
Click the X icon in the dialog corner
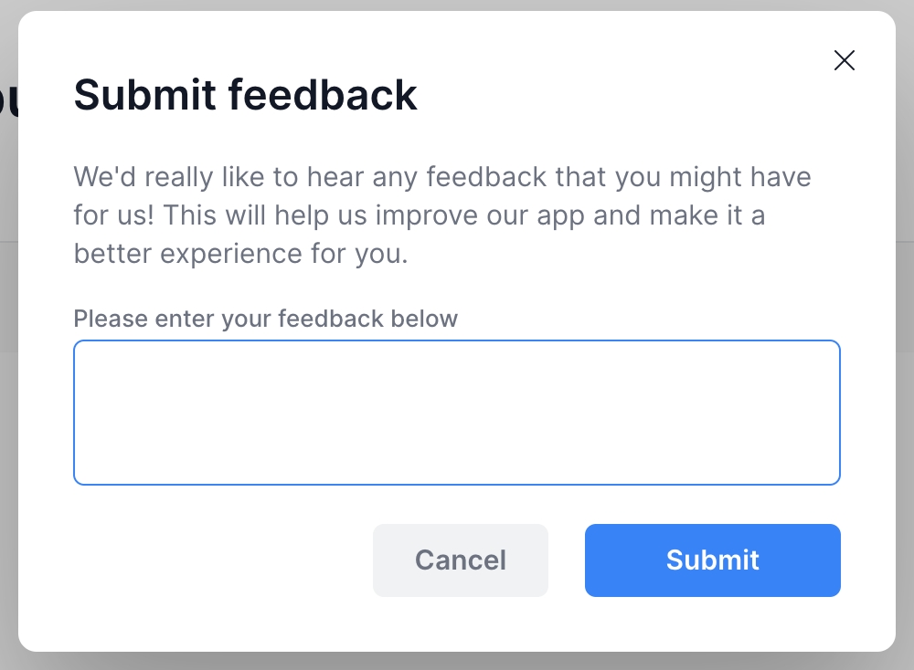pos(845,60)
